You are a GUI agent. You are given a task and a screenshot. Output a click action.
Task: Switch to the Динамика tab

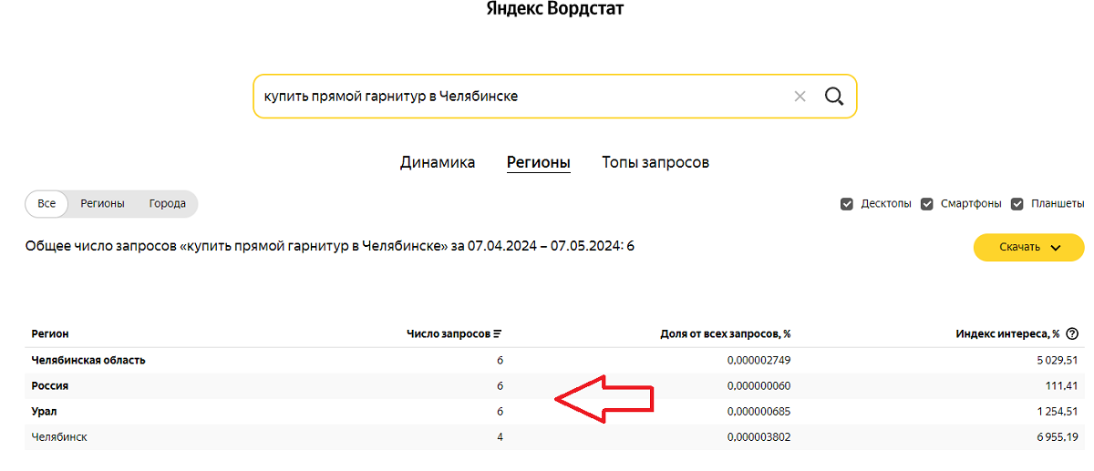[438, 162]
